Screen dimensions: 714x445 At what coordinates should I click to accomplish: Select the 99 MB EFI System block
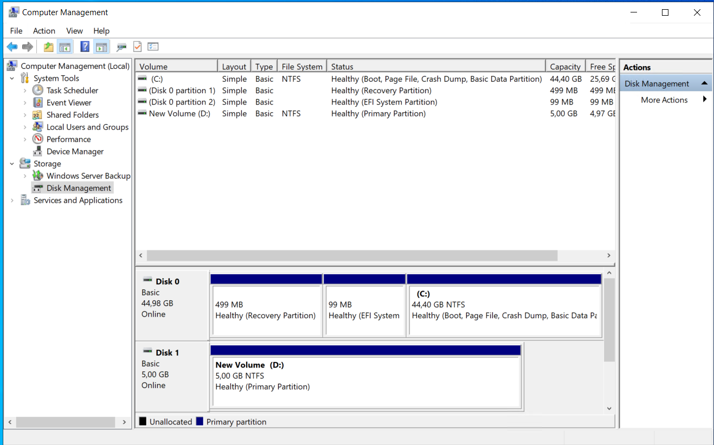(x=364, y=305)
